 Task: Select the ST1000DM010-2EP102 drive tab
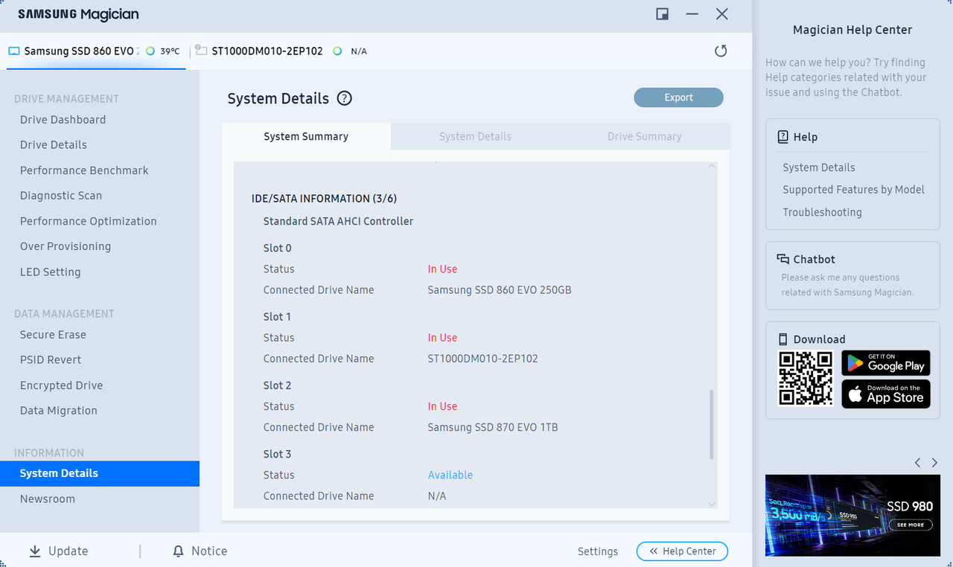click(x=281, y=51)
